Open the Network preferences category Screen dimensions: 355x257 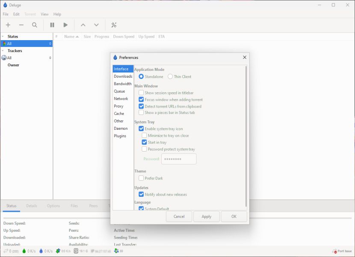pyautogui.click(x=123, y=99)
